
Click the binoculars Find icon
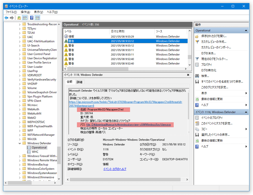tap(197, 76)
